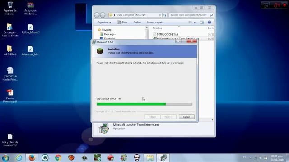Select the WPS-PIN-6 folder on desktop

(x=10, y=50)
